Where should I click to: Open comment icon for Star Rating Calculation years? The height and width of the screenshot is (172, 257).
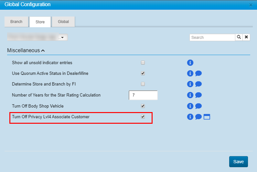198,95
